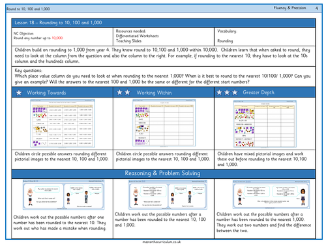Click the double star Working Within icon

tap(123, 92)
